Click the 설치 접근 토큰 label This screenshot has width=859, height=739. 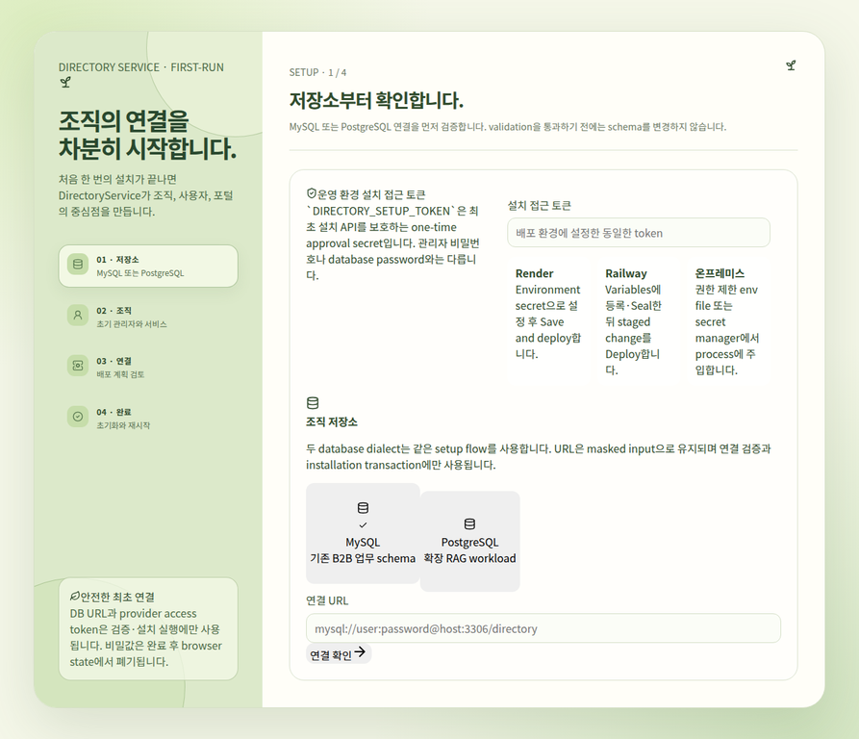[x=539, y=205]
